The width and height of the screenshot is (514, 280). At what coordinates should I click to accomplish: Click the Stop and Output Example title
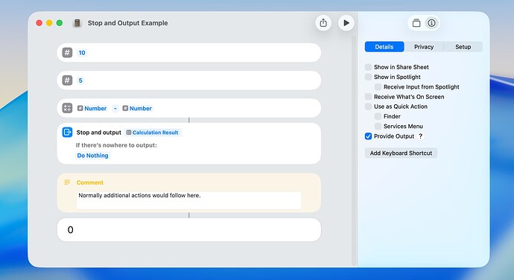(127, 23)
